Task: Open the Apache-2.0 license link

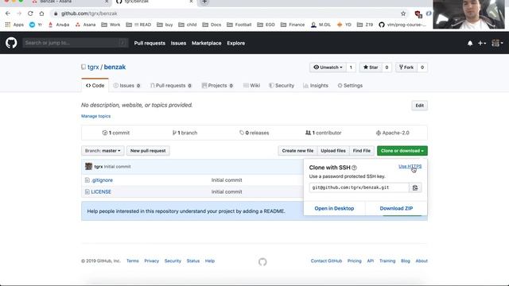Action: click(392, 133)
